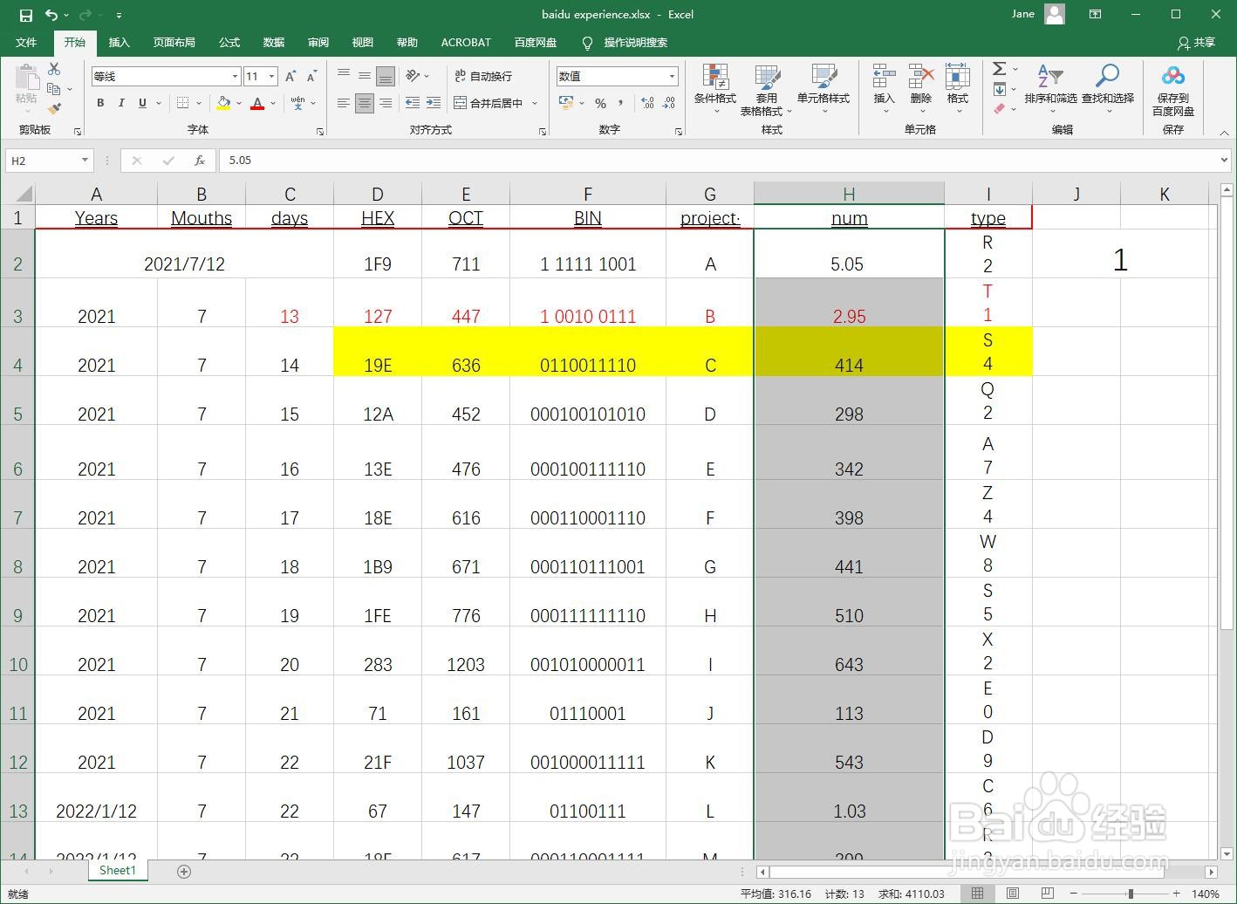Viewport: 1237px width, 904px height.
Task: Toggle middle vertical align
Action: coord(365,76)
